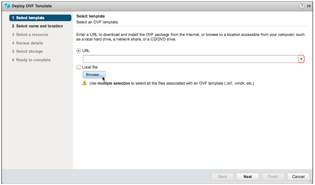Screen dimensions: 315x185
Task: Choose the Local file radio option
Action: click(x=79, y=67)
